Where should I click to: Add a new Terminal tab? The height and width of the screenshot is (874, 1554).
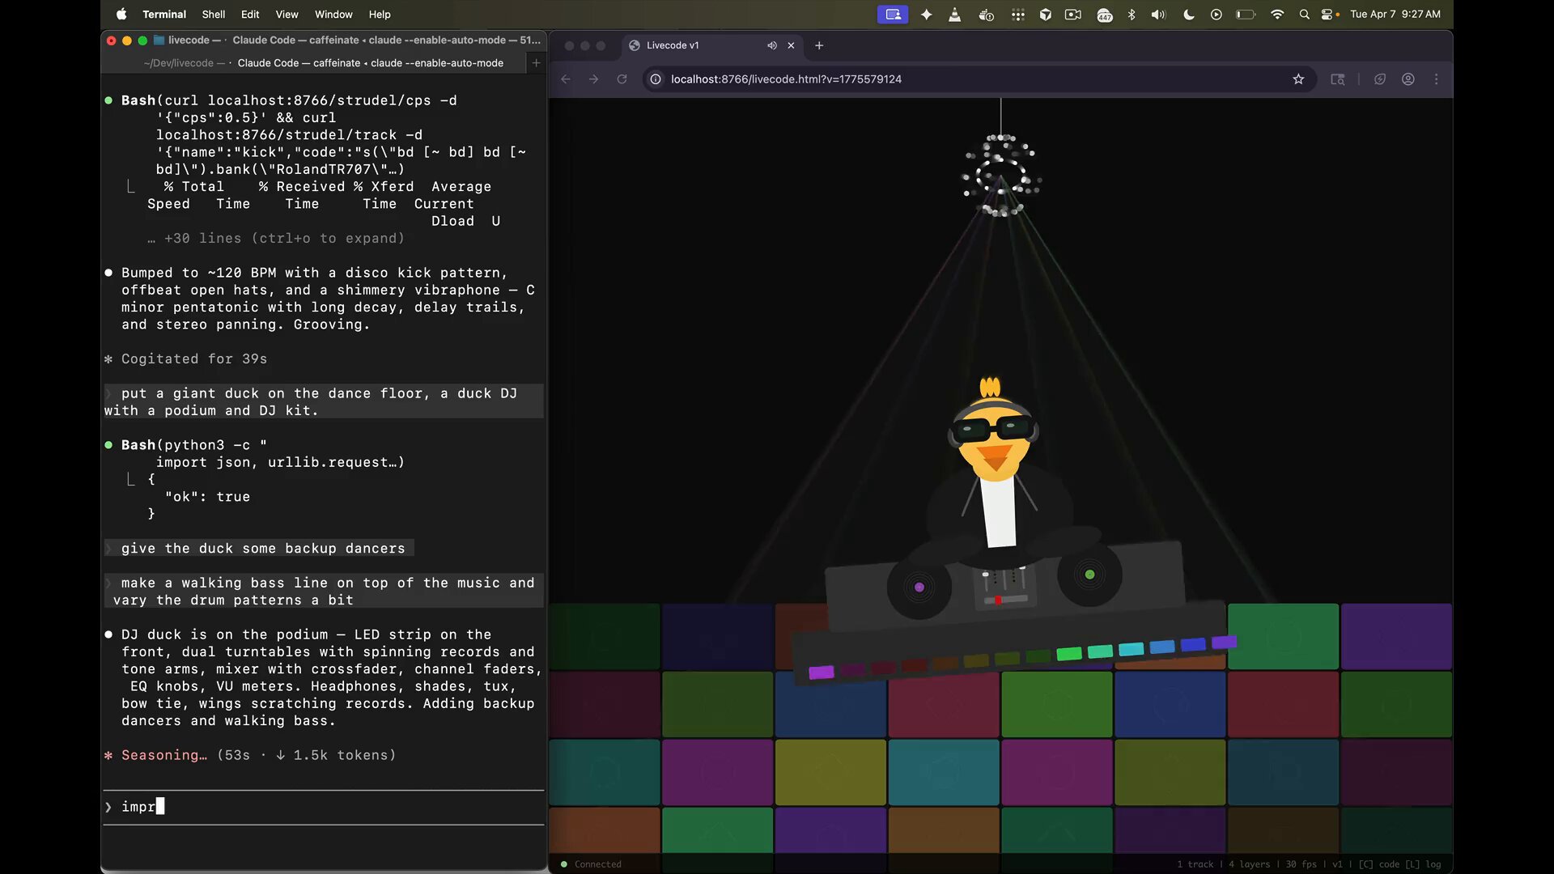[x=536, y=63]
